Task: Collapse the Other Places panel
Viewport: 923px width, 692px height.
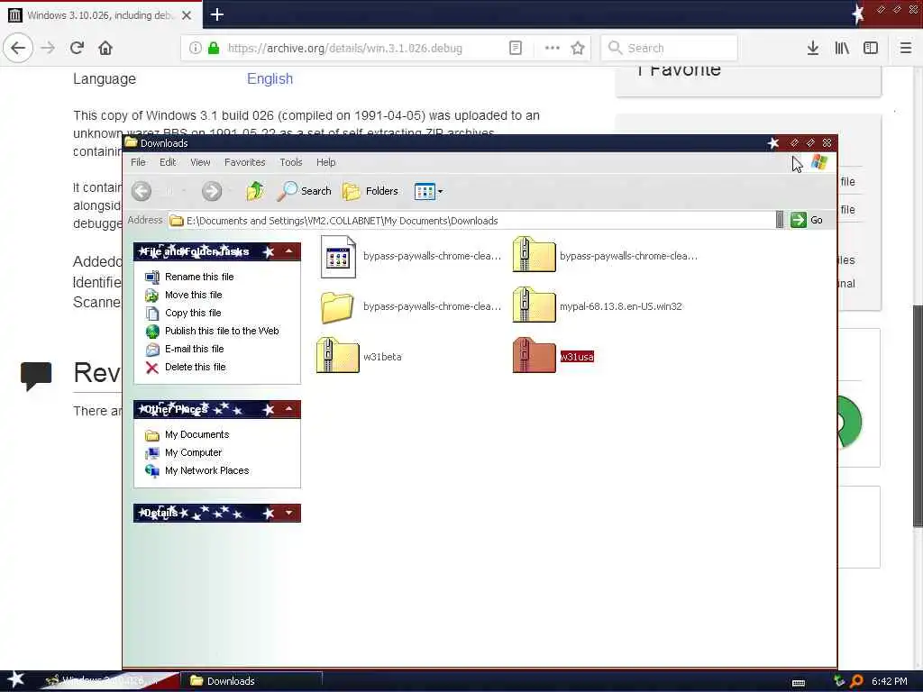Action: point(289,409)
